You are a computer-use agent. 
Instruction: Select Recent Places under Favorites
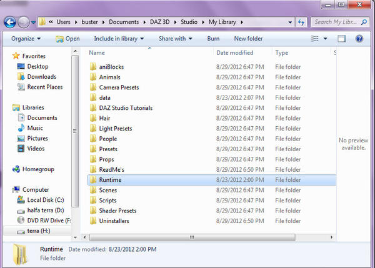pyautogui.click(x=45, y=87)
